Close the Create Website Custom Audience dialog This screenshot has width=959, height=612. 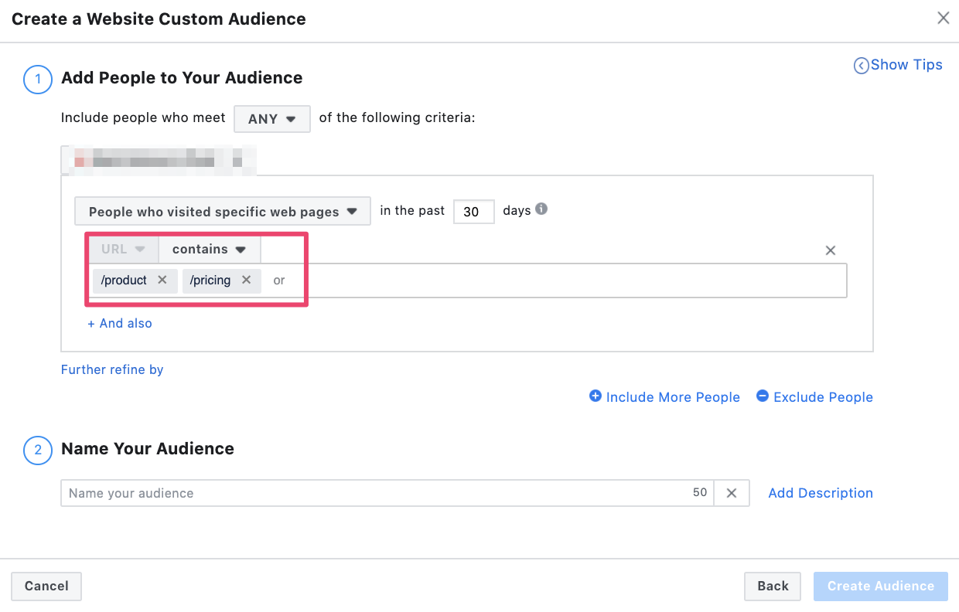coord(943,19)
